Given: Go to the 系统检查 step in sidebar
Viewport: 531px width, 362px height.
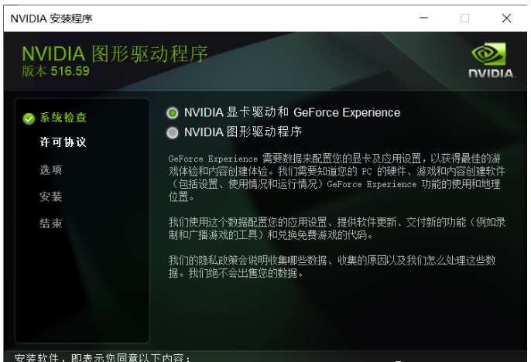Looking at the screenshot, I should click(x=62, y=118).
